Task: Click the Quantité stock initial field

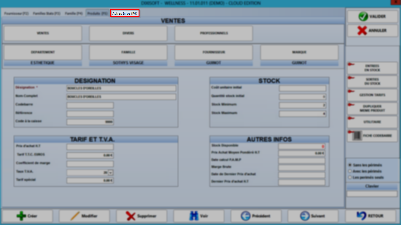Action: (303, 97)
